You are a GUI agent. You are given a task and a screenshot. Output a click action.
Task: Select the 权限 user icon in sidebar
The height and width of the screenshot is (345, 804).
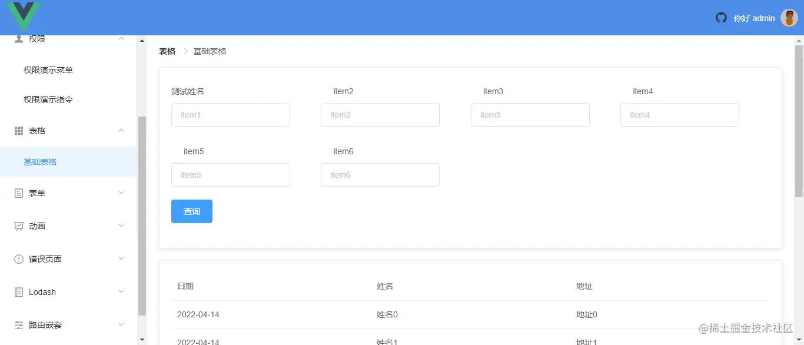tap(20, 38)
